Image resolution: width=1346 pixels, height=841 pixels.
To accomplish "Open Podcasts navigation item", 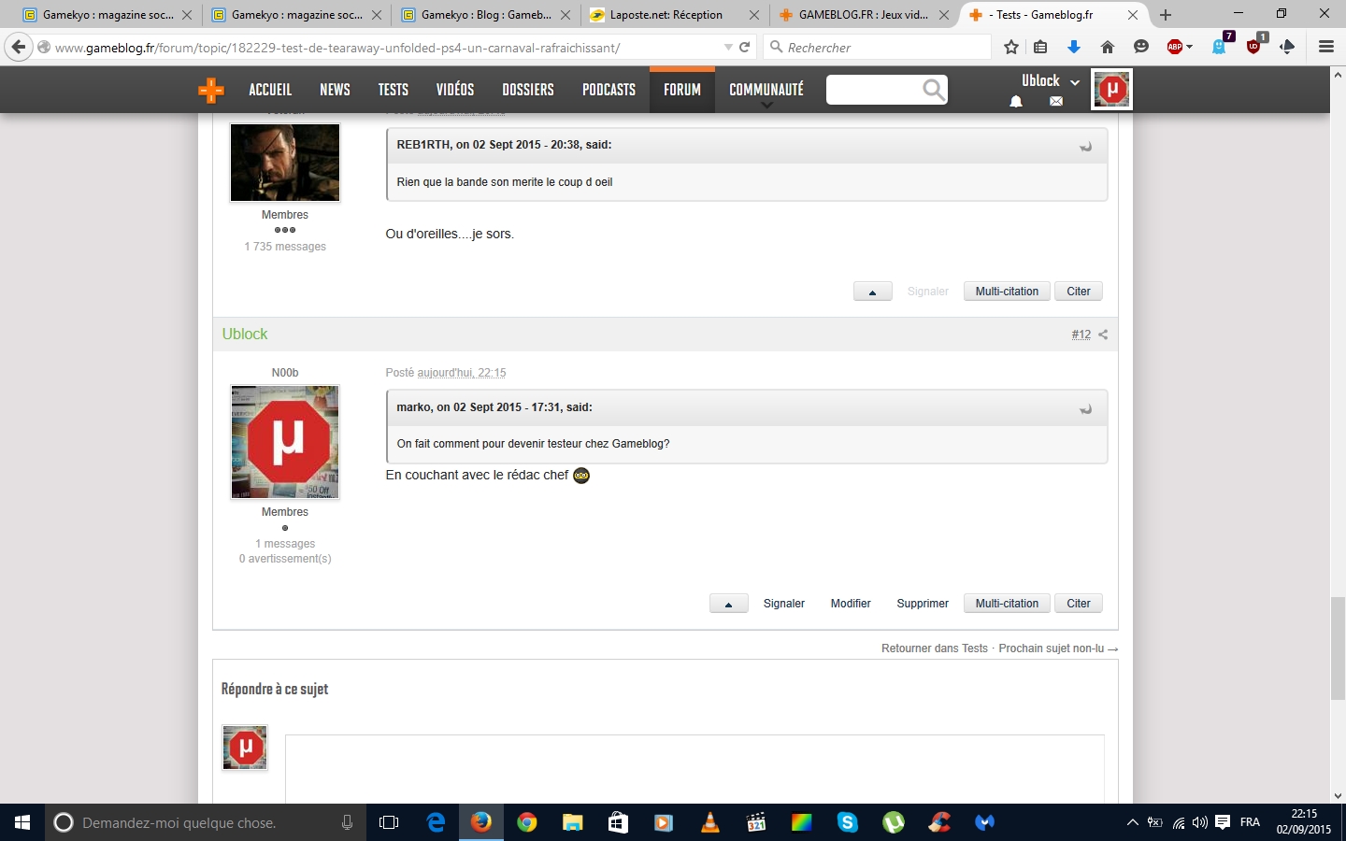I will 609,90.
